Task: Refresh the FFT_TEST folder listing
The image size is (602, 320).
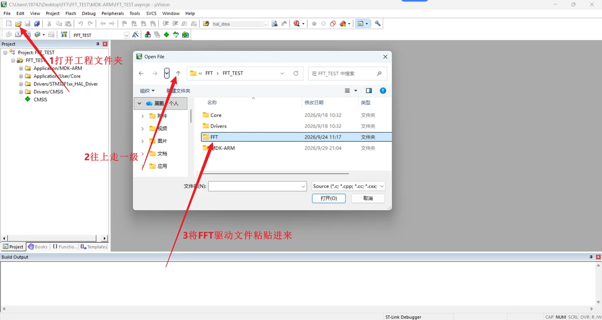Action: point(296,73)
